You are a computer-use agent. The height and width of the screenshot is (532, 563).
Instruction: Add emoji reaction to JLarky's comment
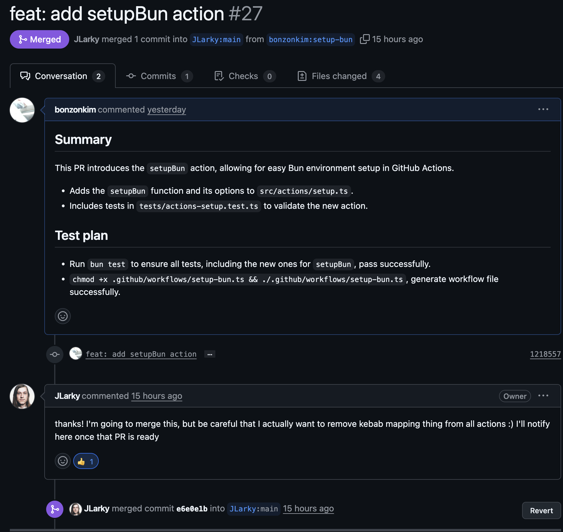tap(63, 461)
